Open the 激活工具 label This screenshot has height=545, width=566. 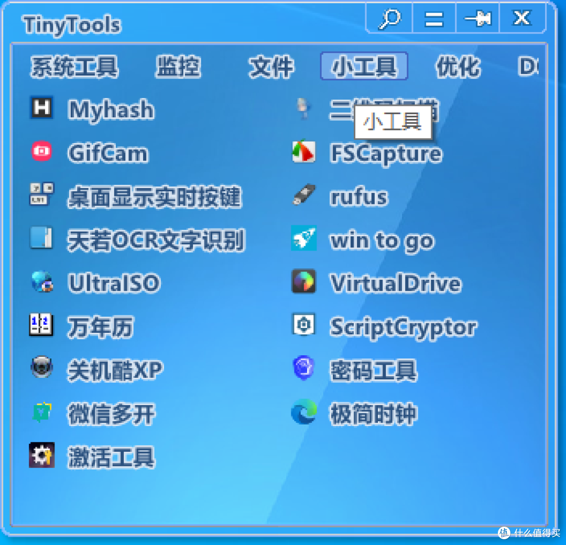[x=112, y=457]
